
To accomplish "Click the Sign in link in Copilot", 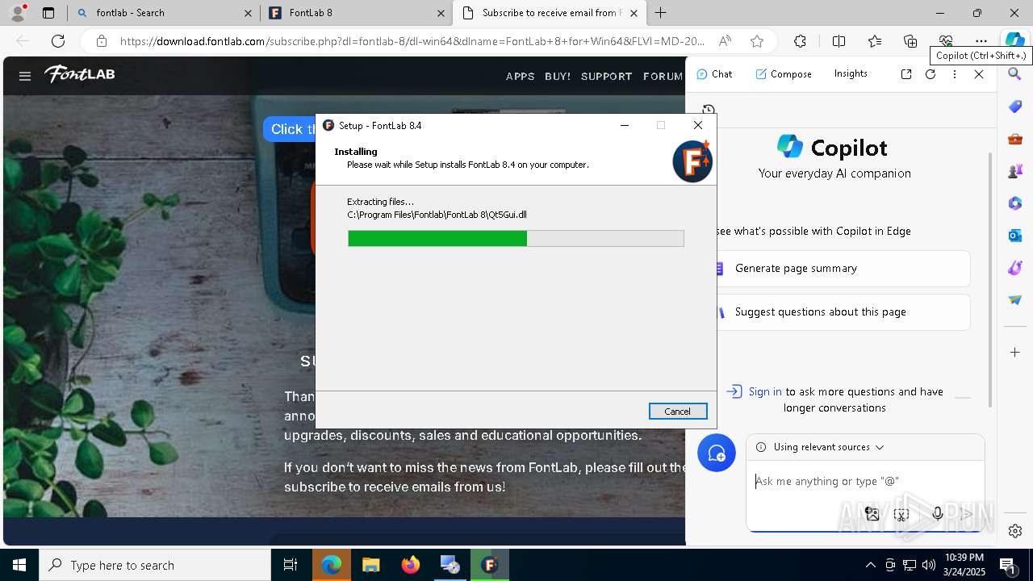I will tap(765, 391).
